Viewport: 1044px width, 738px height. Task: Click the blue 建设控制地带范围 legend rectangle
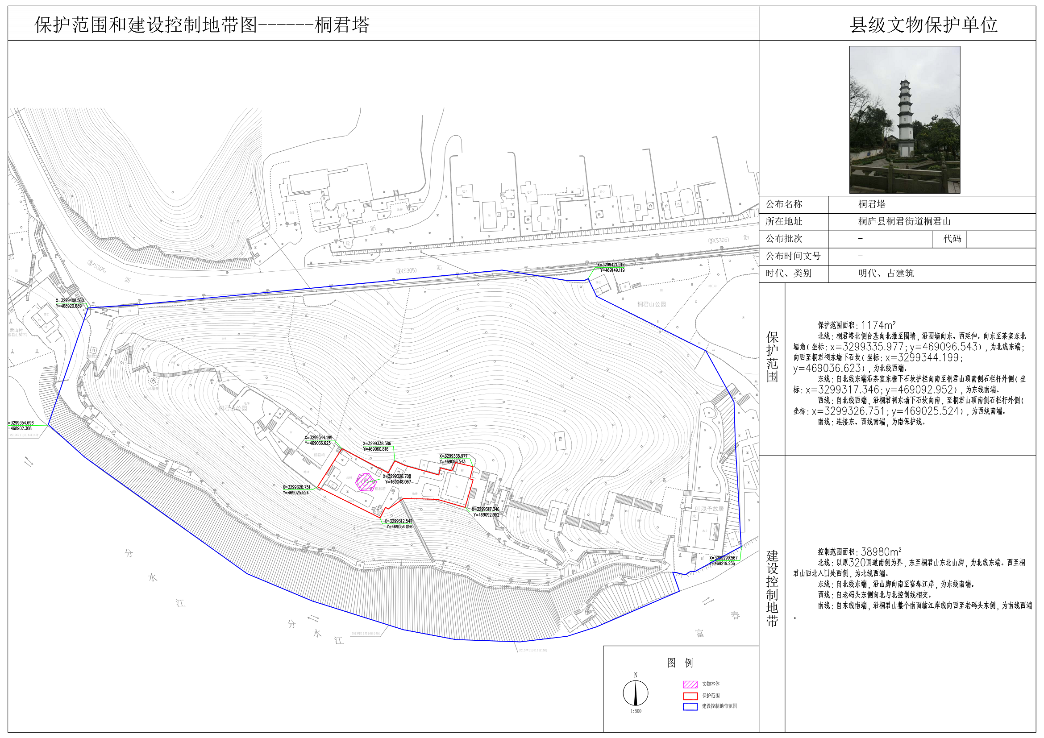click(x=690, y=707)
